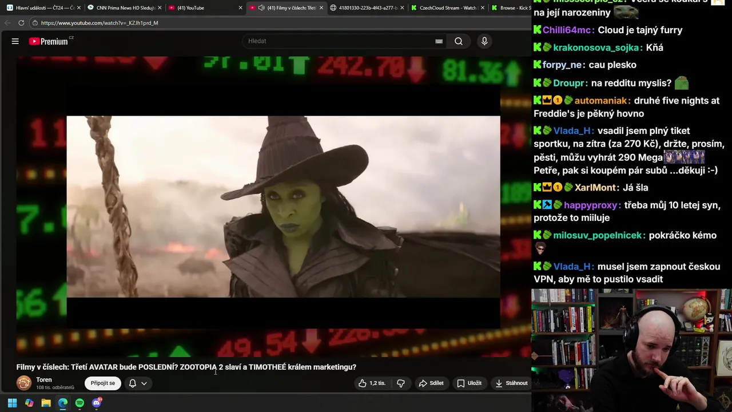Toggle the notification bell for Toren

(133, 383)
